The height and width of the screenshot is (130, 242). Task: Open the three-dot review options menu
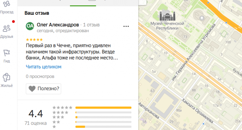(x=126, y=26)
